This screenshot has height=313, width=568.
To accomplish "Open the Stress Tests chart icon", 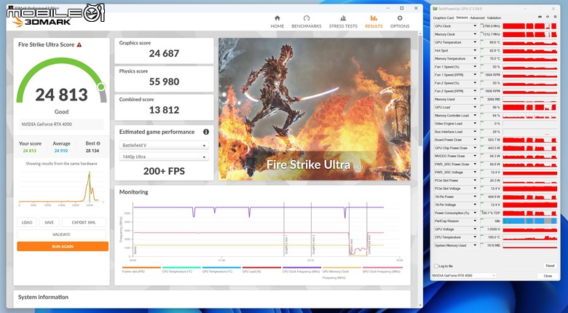I will point(343,18).
